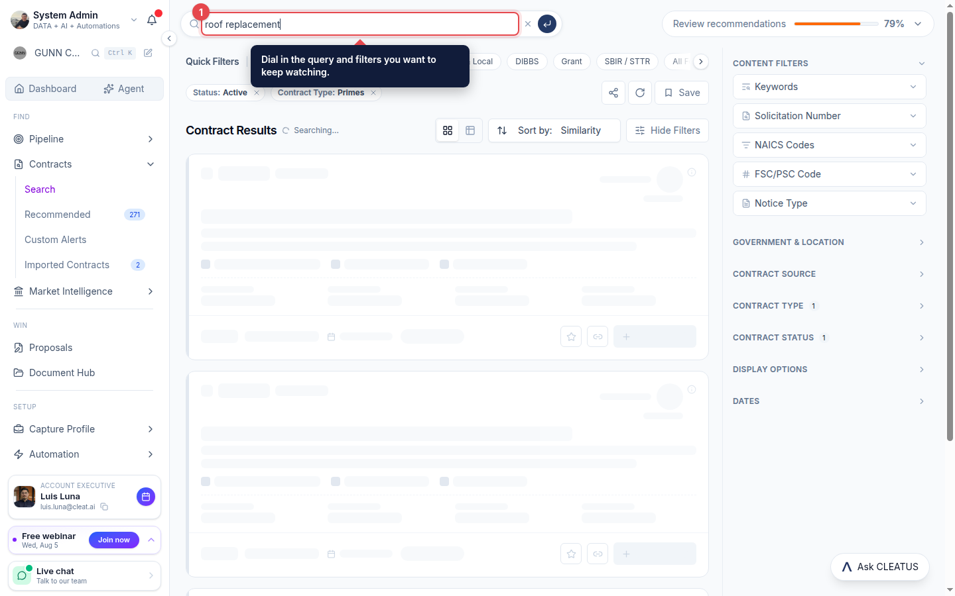955x596 pixels.
Task: Open Custom Alerts
Action: point(56,240)
